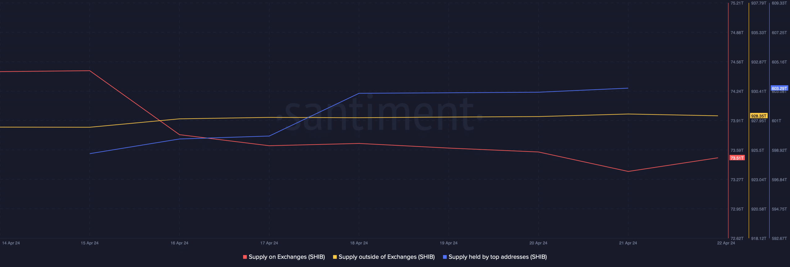Click the 18 Apr 24 date label
Screen dimensions: 790x267
(359, 243)
